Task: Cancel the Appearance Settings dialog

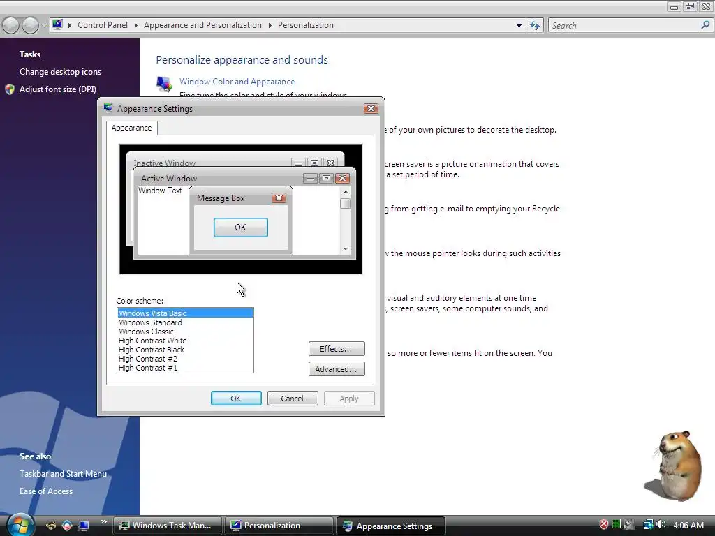Action: (293, 399)
